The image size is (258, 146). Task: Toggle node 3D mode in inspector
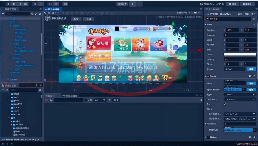pyautogui.click(x=254, y=19)
